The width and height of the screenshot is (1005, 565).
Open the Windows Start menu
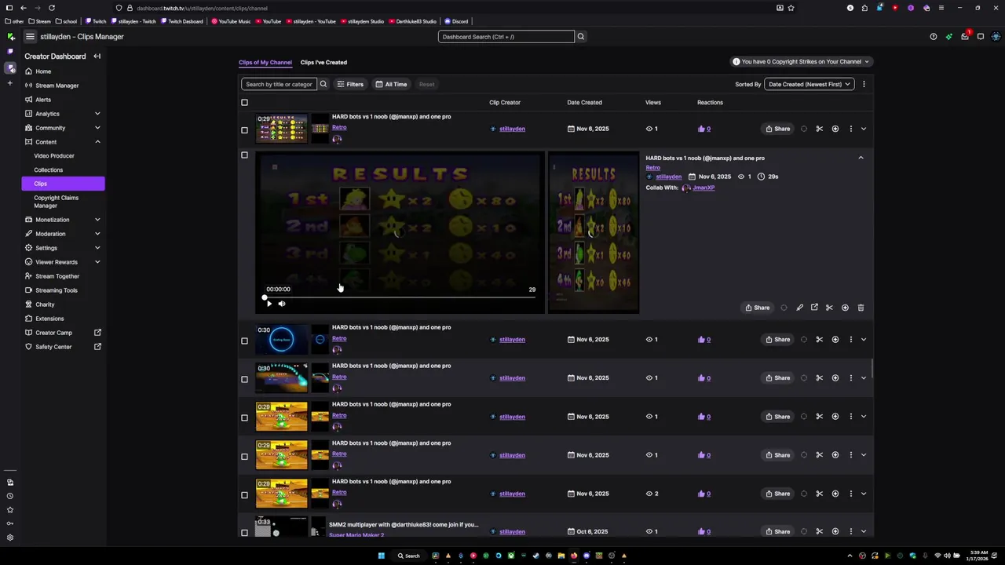click(382, 556)
